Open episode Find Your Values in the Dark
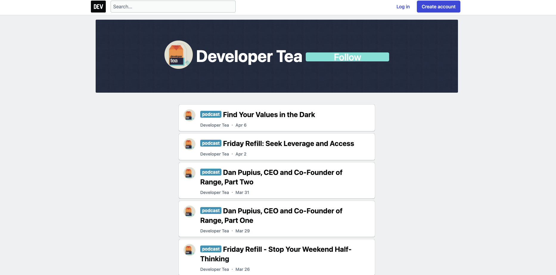Screen dimensions: 556x275 coord(269,115)
